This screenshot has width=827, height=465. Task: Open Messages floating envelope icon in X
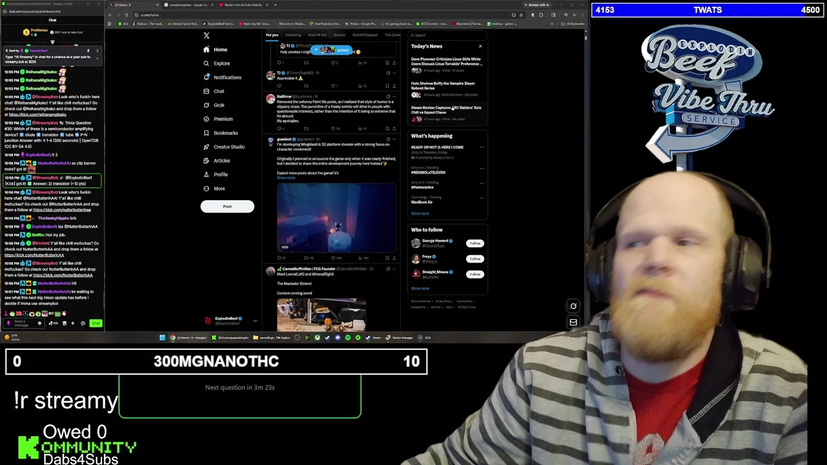click(573, 322)
